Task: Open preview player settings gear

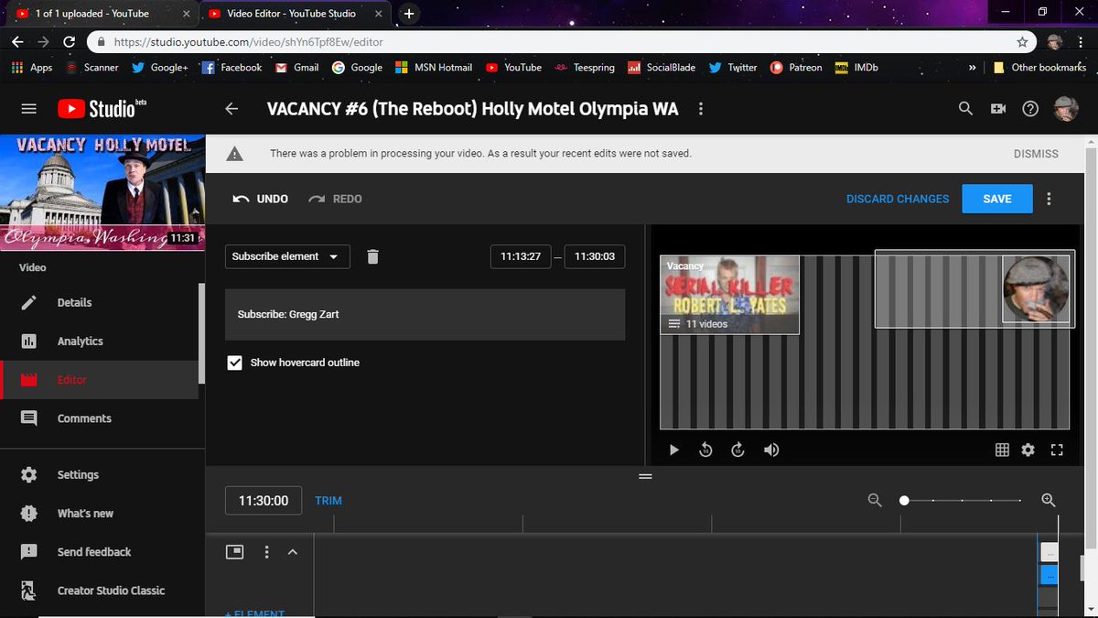Action: coord(1028,450)
